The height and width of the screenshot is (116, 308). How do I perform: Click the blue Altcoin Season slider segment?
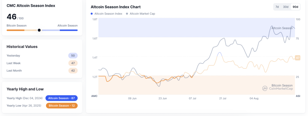(x=69, y=30)
